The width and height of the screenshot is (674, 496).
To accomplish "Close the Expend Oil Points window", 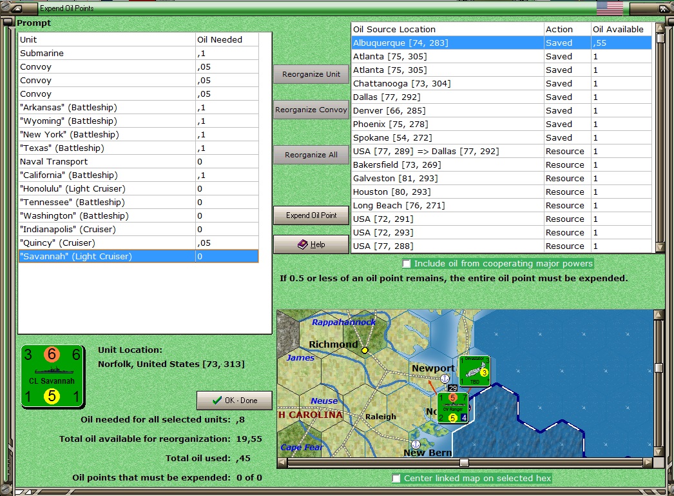I will [x=663, y=8].
